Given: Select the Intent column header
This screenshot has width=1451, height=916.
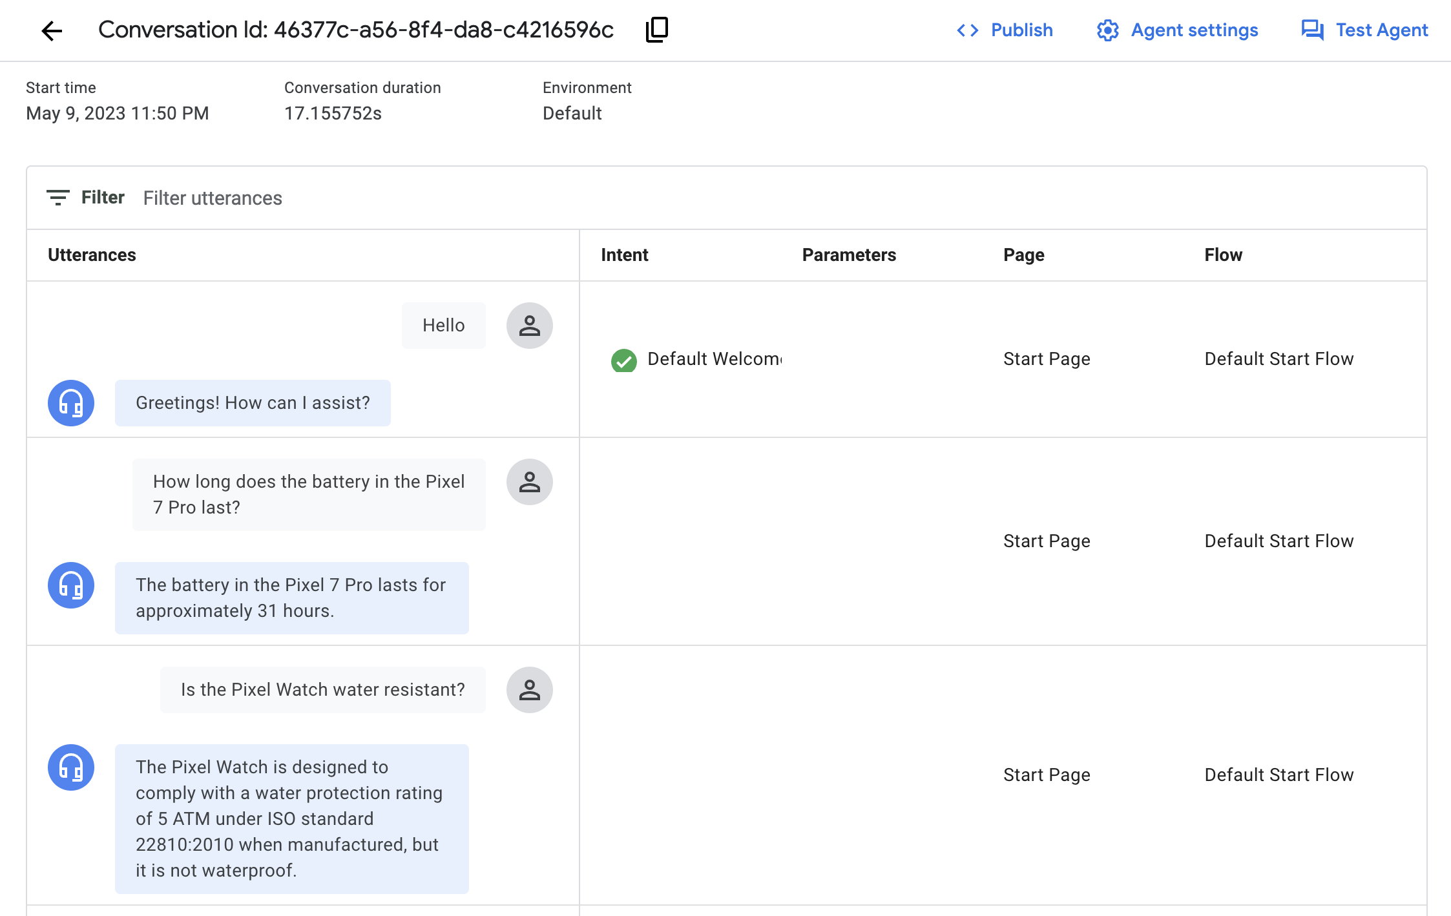Looking at the screenshot, I should click(x=625, y=255).
